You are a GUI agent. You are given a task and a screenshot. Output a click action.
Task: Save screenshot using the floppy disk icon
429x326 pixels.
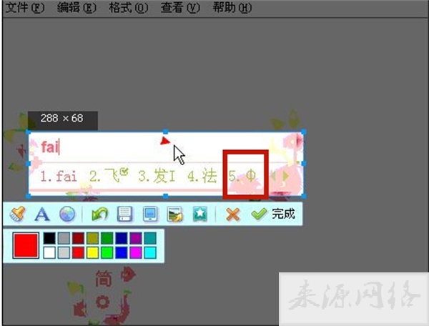click(124, 214)
